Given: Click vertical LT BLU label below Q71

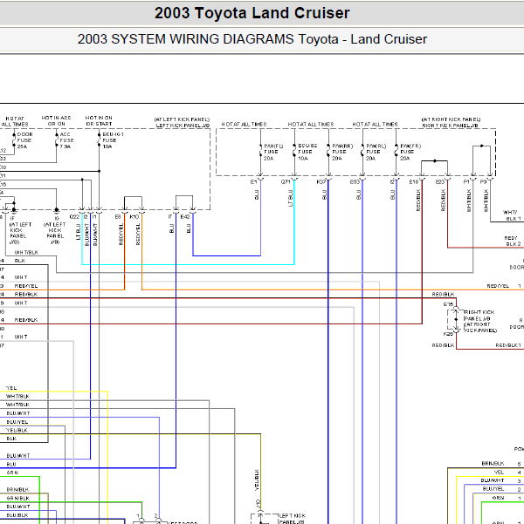Looking at the screenshot, I should (290, 199).
